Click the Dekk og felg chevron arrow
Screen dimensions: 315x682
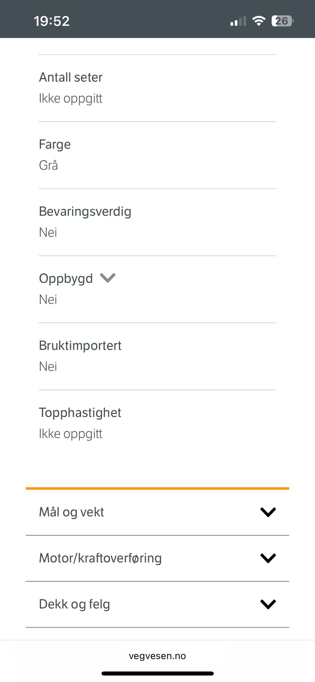(268, 604)
